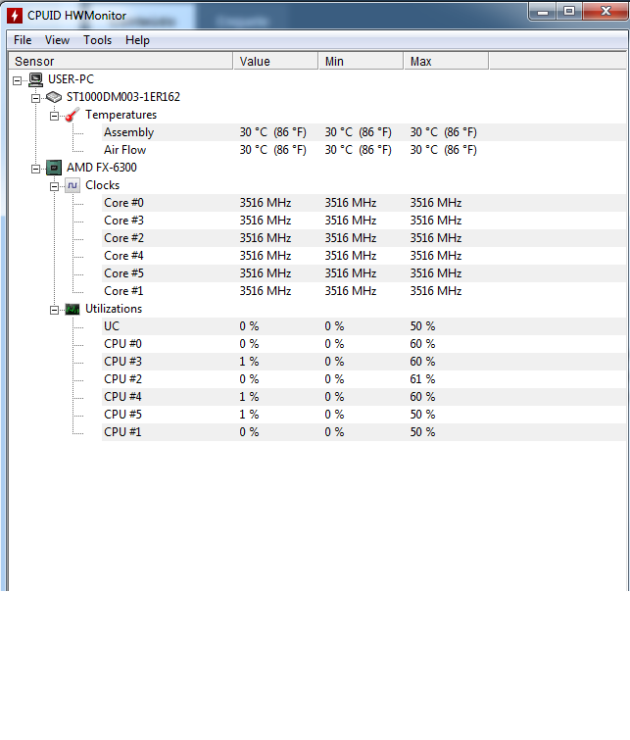The image size is (630, 740).
Task: Click the CPU #0 max value 60 %
Action: 422,344
